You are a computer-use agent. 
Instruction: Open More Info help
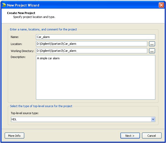(14, 136)
